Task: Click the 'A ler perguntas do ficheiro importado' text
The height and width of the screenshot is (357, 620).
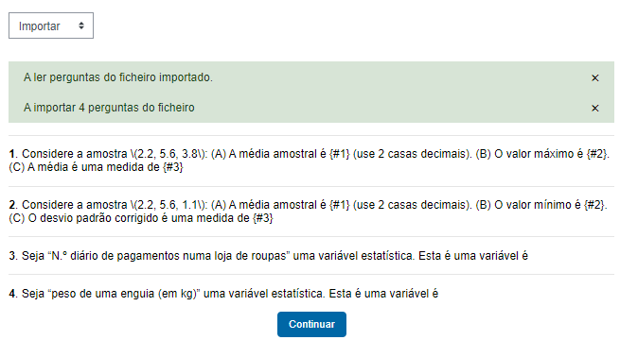Action: point(117,77)
